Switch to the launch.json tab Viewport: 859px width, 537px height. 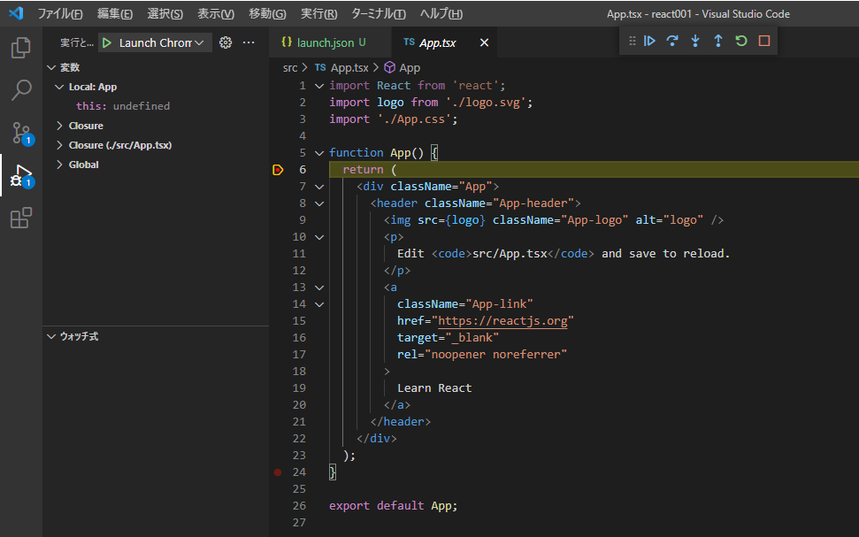point(323,42)
